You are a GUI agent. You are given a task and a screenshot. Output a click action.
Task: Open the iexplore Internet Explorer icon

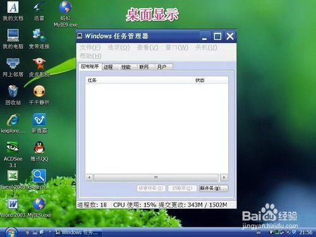click(13, 123)
